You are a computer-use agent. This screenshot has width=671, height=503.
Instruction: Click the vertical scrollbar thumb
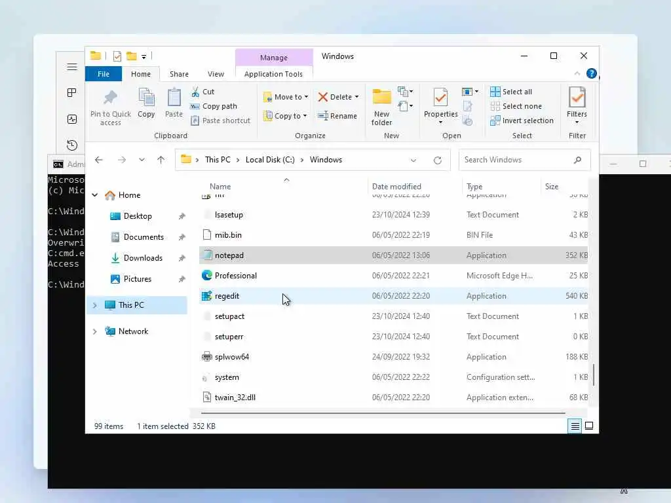[593, 375]
